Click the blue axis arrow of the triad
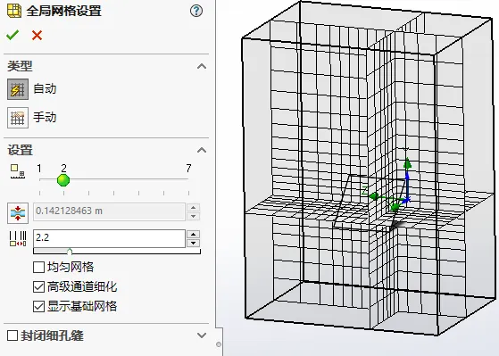Image resolution: width=499 pixels, height=356 pixels. [407, 186]
